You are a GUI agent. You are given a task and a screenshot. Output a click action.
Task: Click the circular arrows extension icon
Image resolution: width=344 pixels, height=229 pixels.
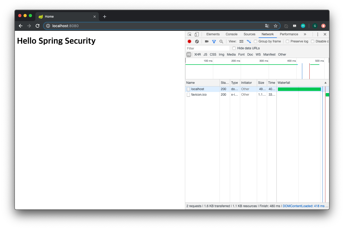click(286, 26)
